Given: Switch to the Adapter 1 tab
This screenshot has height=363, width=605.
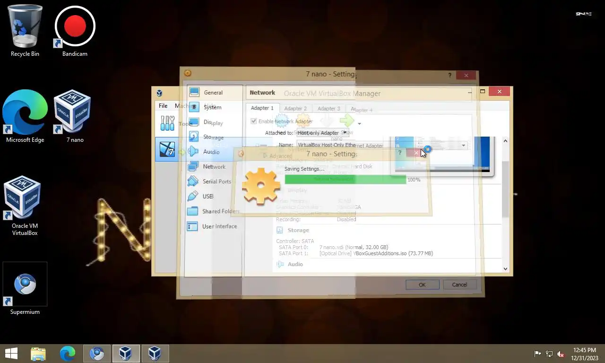Looking at the screenshot, I should (262, 108).
